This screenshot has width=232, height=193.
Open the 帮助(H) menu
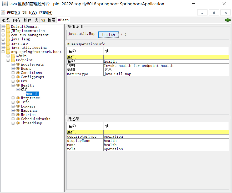pyautogui.click(x=46, y=13)
